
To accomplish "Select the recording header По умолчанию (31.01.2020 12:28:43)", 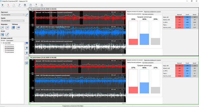I will (x=43, y=9).
